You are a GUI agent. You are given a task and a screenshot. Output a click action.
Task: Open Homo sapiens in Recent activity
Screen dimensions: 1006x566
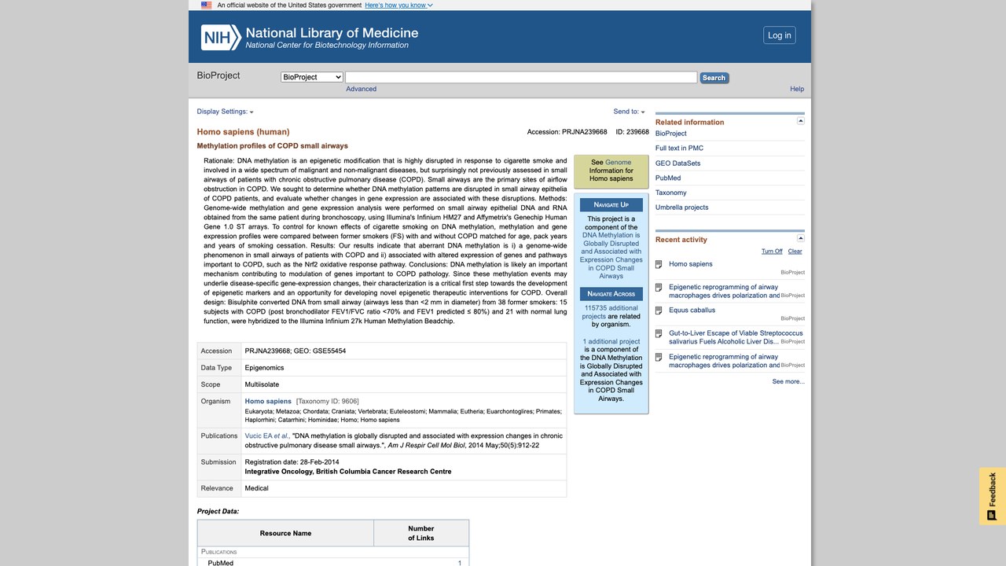pyautogui.click(x=691, y=264)
